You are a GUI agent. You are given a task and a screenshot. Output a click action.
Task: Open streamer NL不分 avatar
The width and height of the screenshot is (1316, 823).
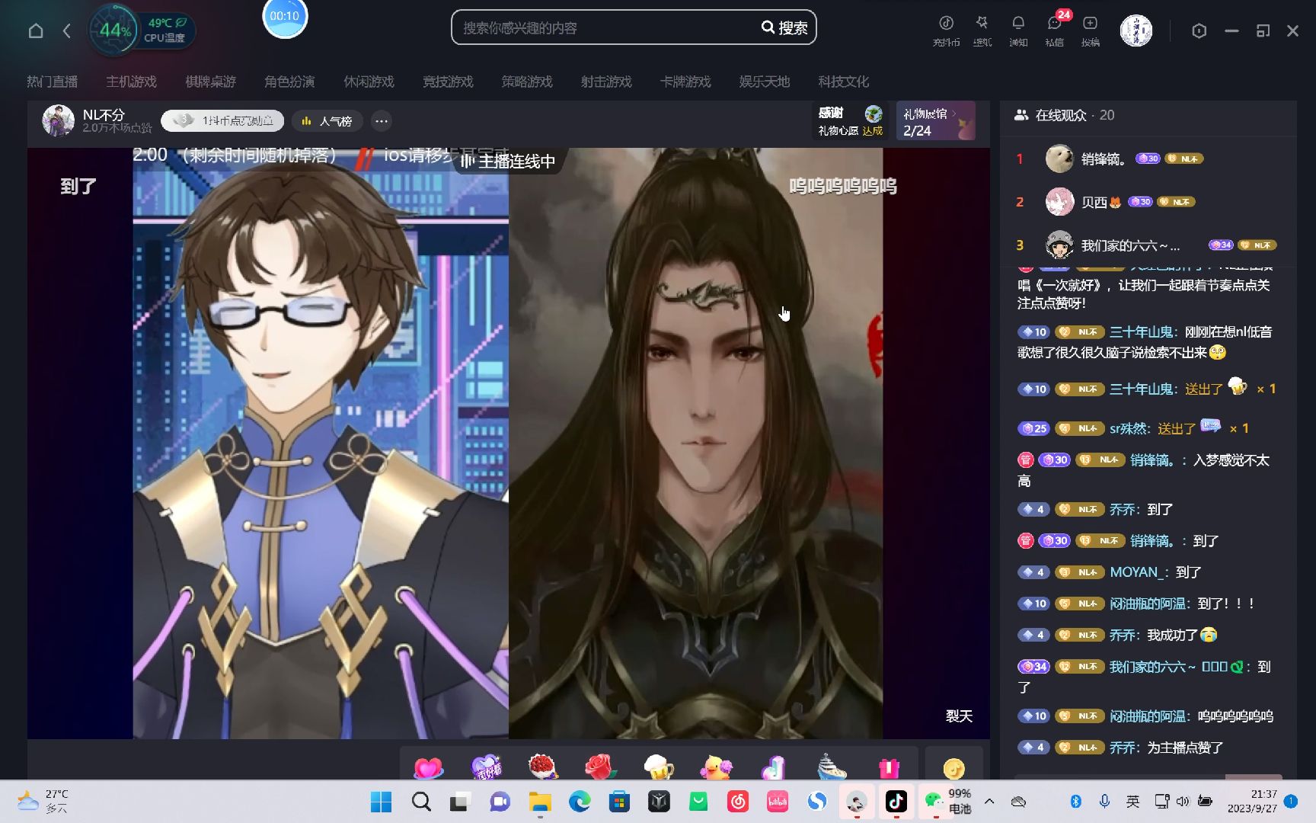coord(58,120)
